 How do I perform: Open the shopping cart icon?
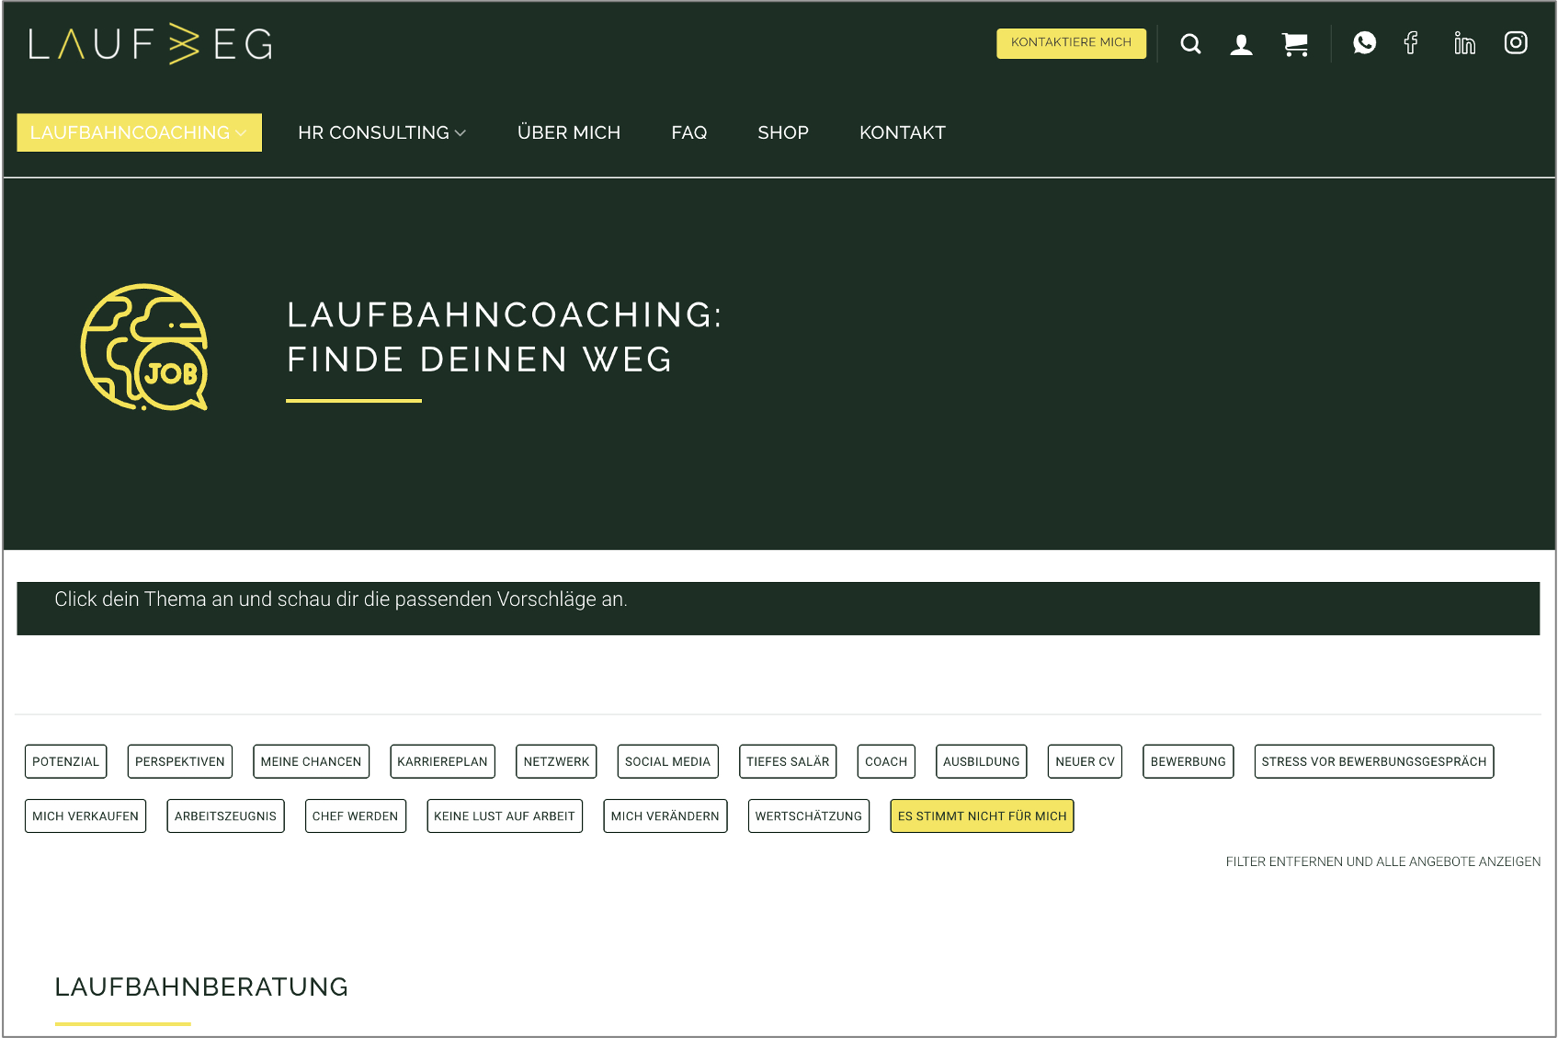click(x=1295, y=44)
